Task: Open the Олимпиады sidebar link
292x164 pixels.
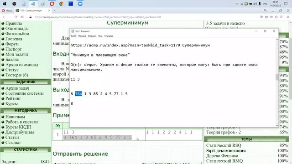Action: 17,29
